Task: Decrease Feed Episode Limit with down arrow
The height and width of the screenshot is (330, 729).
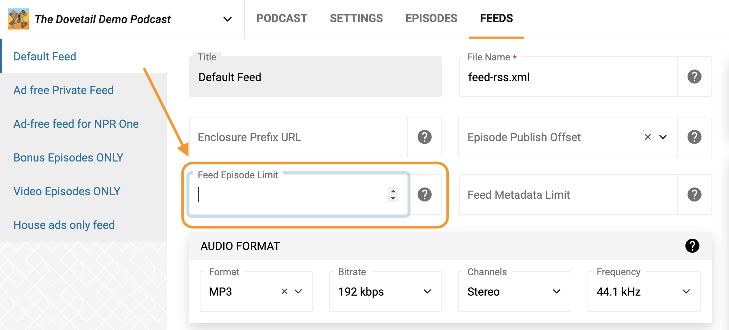Action: point(393,198)
